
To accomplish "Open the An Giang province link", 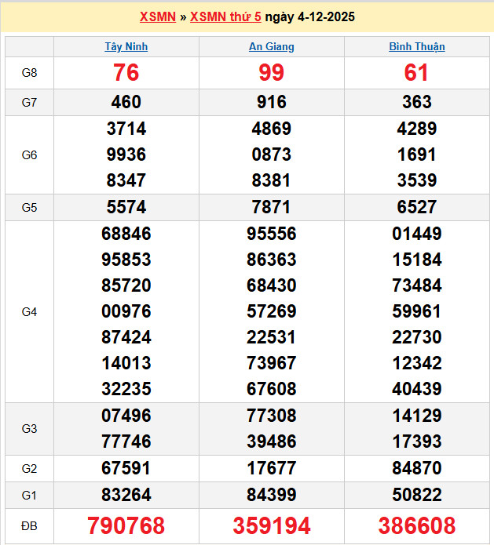I will (272, 46).
